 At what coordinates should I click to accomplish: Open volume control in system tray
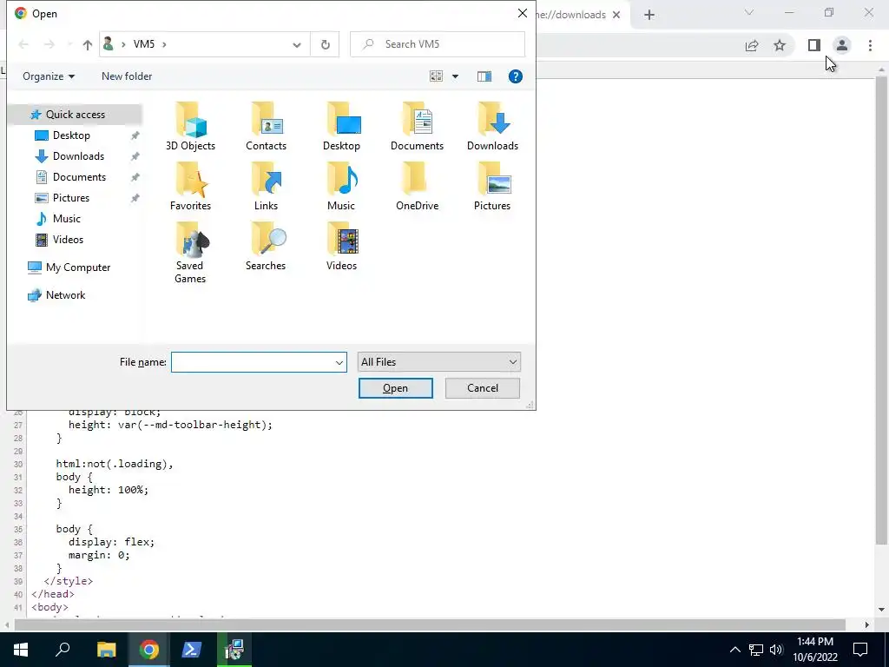(776, 650)
